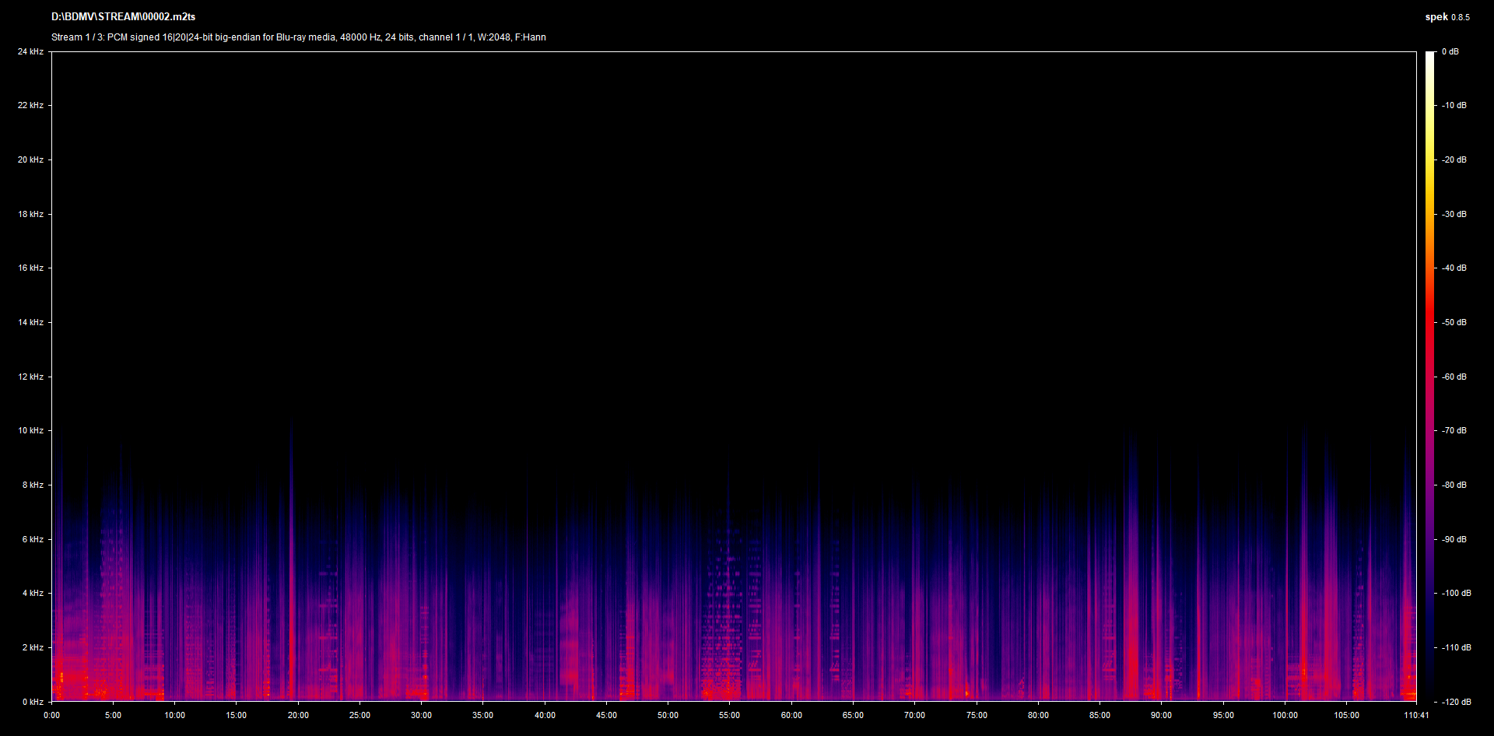Click the 20 kHz frequency axis label
This screenshot has height=736, width=1494.
[30, 159]
